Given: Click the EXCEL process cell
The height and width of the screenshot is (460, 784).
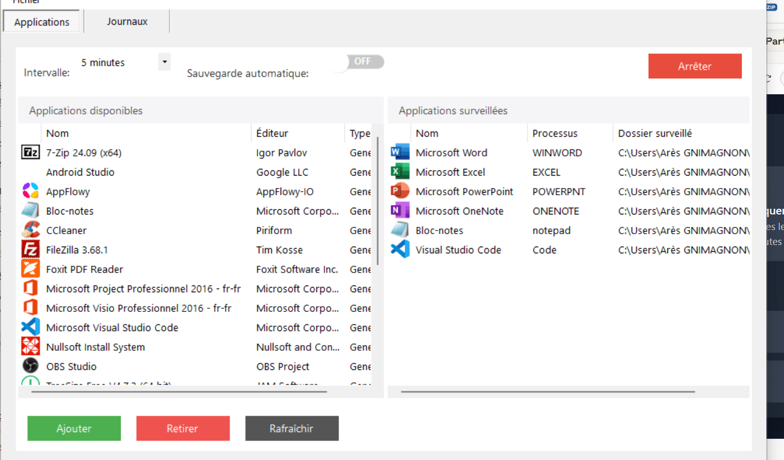Looking at the screenshot, I should pos(546,172).
